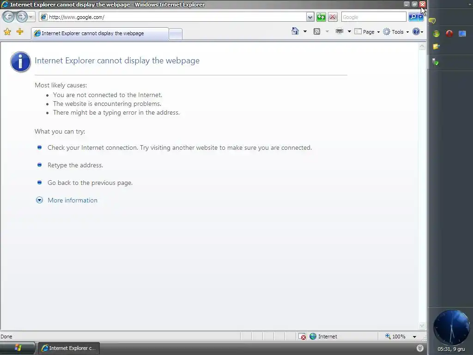Click the blue screen sidebar icon
Screen dimensions: 473x355
pos(462,33)
